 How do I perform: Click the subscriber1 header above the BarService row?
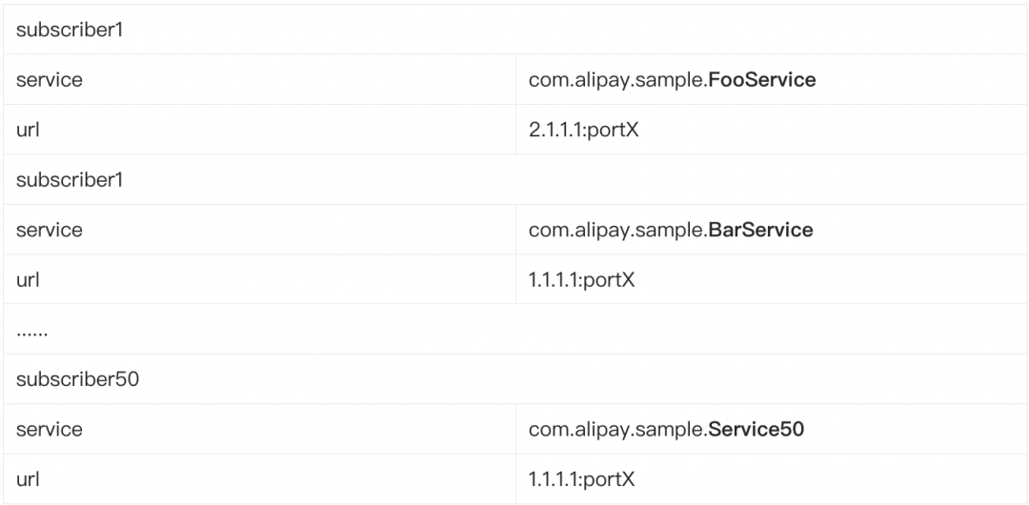pos(515,179)
